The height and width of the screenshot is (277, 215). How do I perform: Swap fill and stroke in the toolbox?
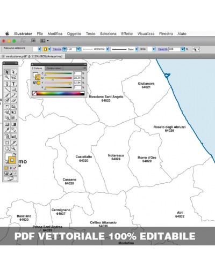tap(15, 154)
